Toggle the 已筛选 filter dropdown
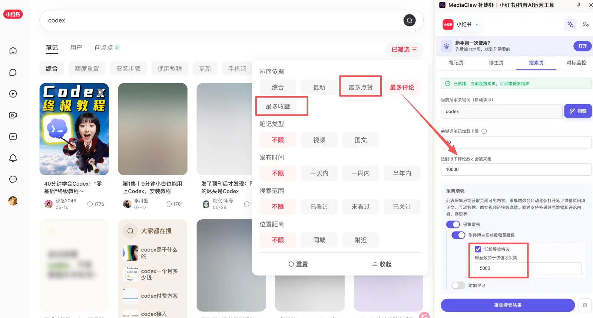The width and height of the screenshot is (593, 318). point(404,50)
